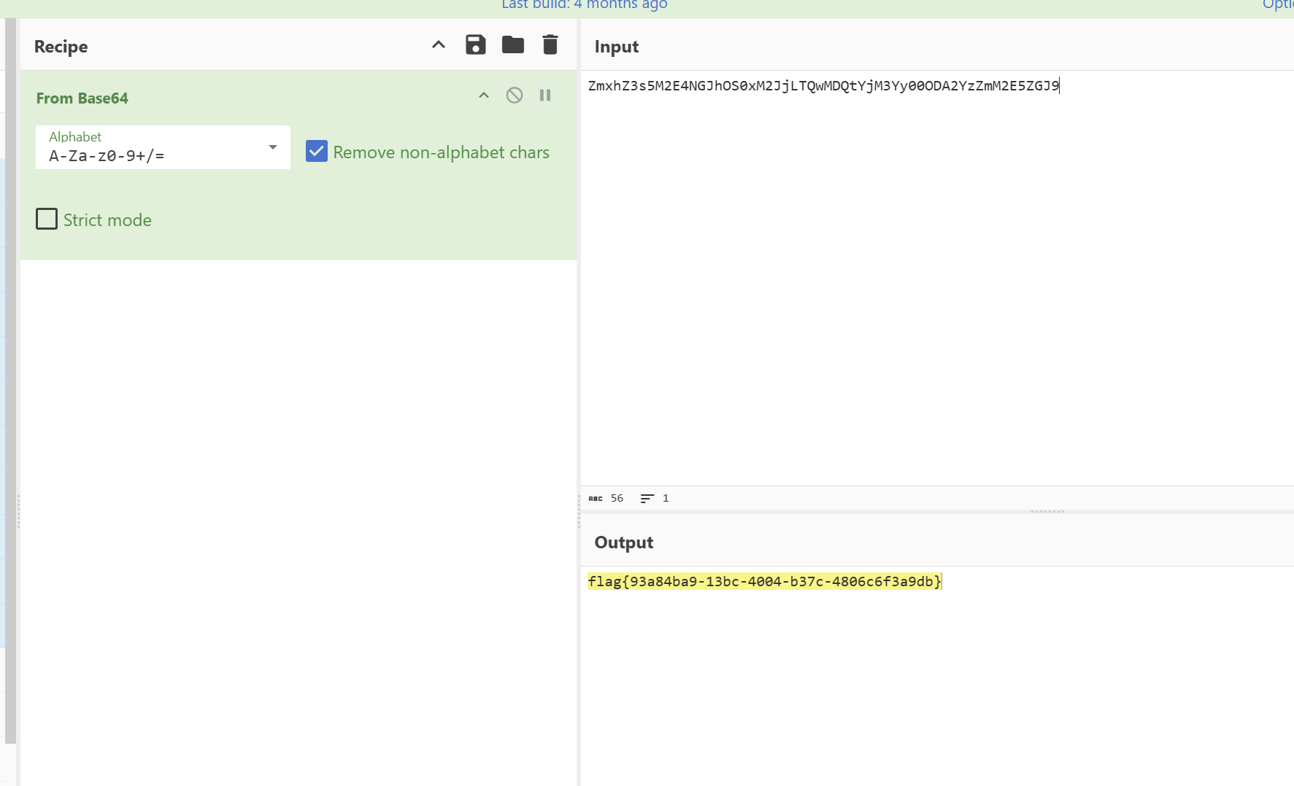
Task: Click the Options link at top right
Action: click(1278, 5)
